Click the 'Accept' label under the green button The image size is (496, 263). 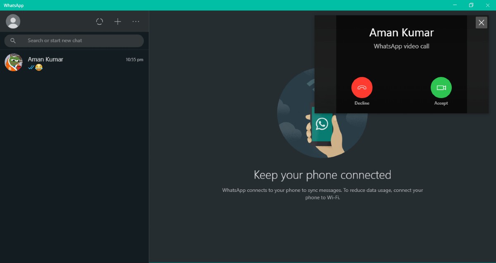point(441,103)
